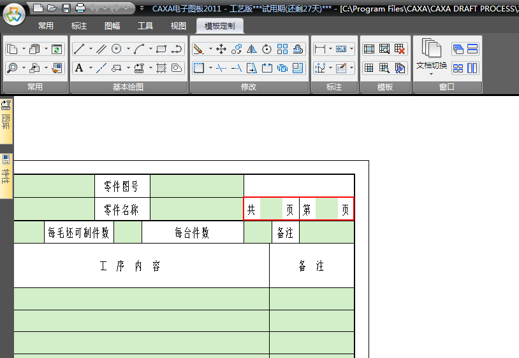Image resolution: width=519 pixels, height=358 pixels.
Task: Switch to the 常用 ribbon tab
Action: coord(46,26)
